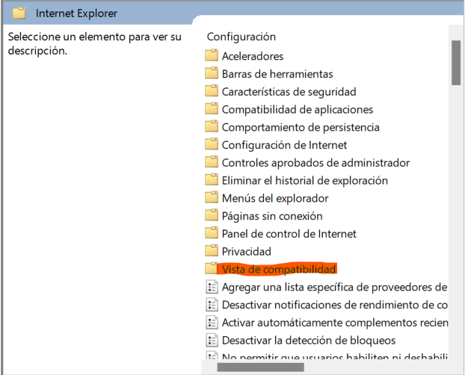Open Páginas sin conexión folder
Viewport: 465px width, 375px height.
tap(272, 216)
